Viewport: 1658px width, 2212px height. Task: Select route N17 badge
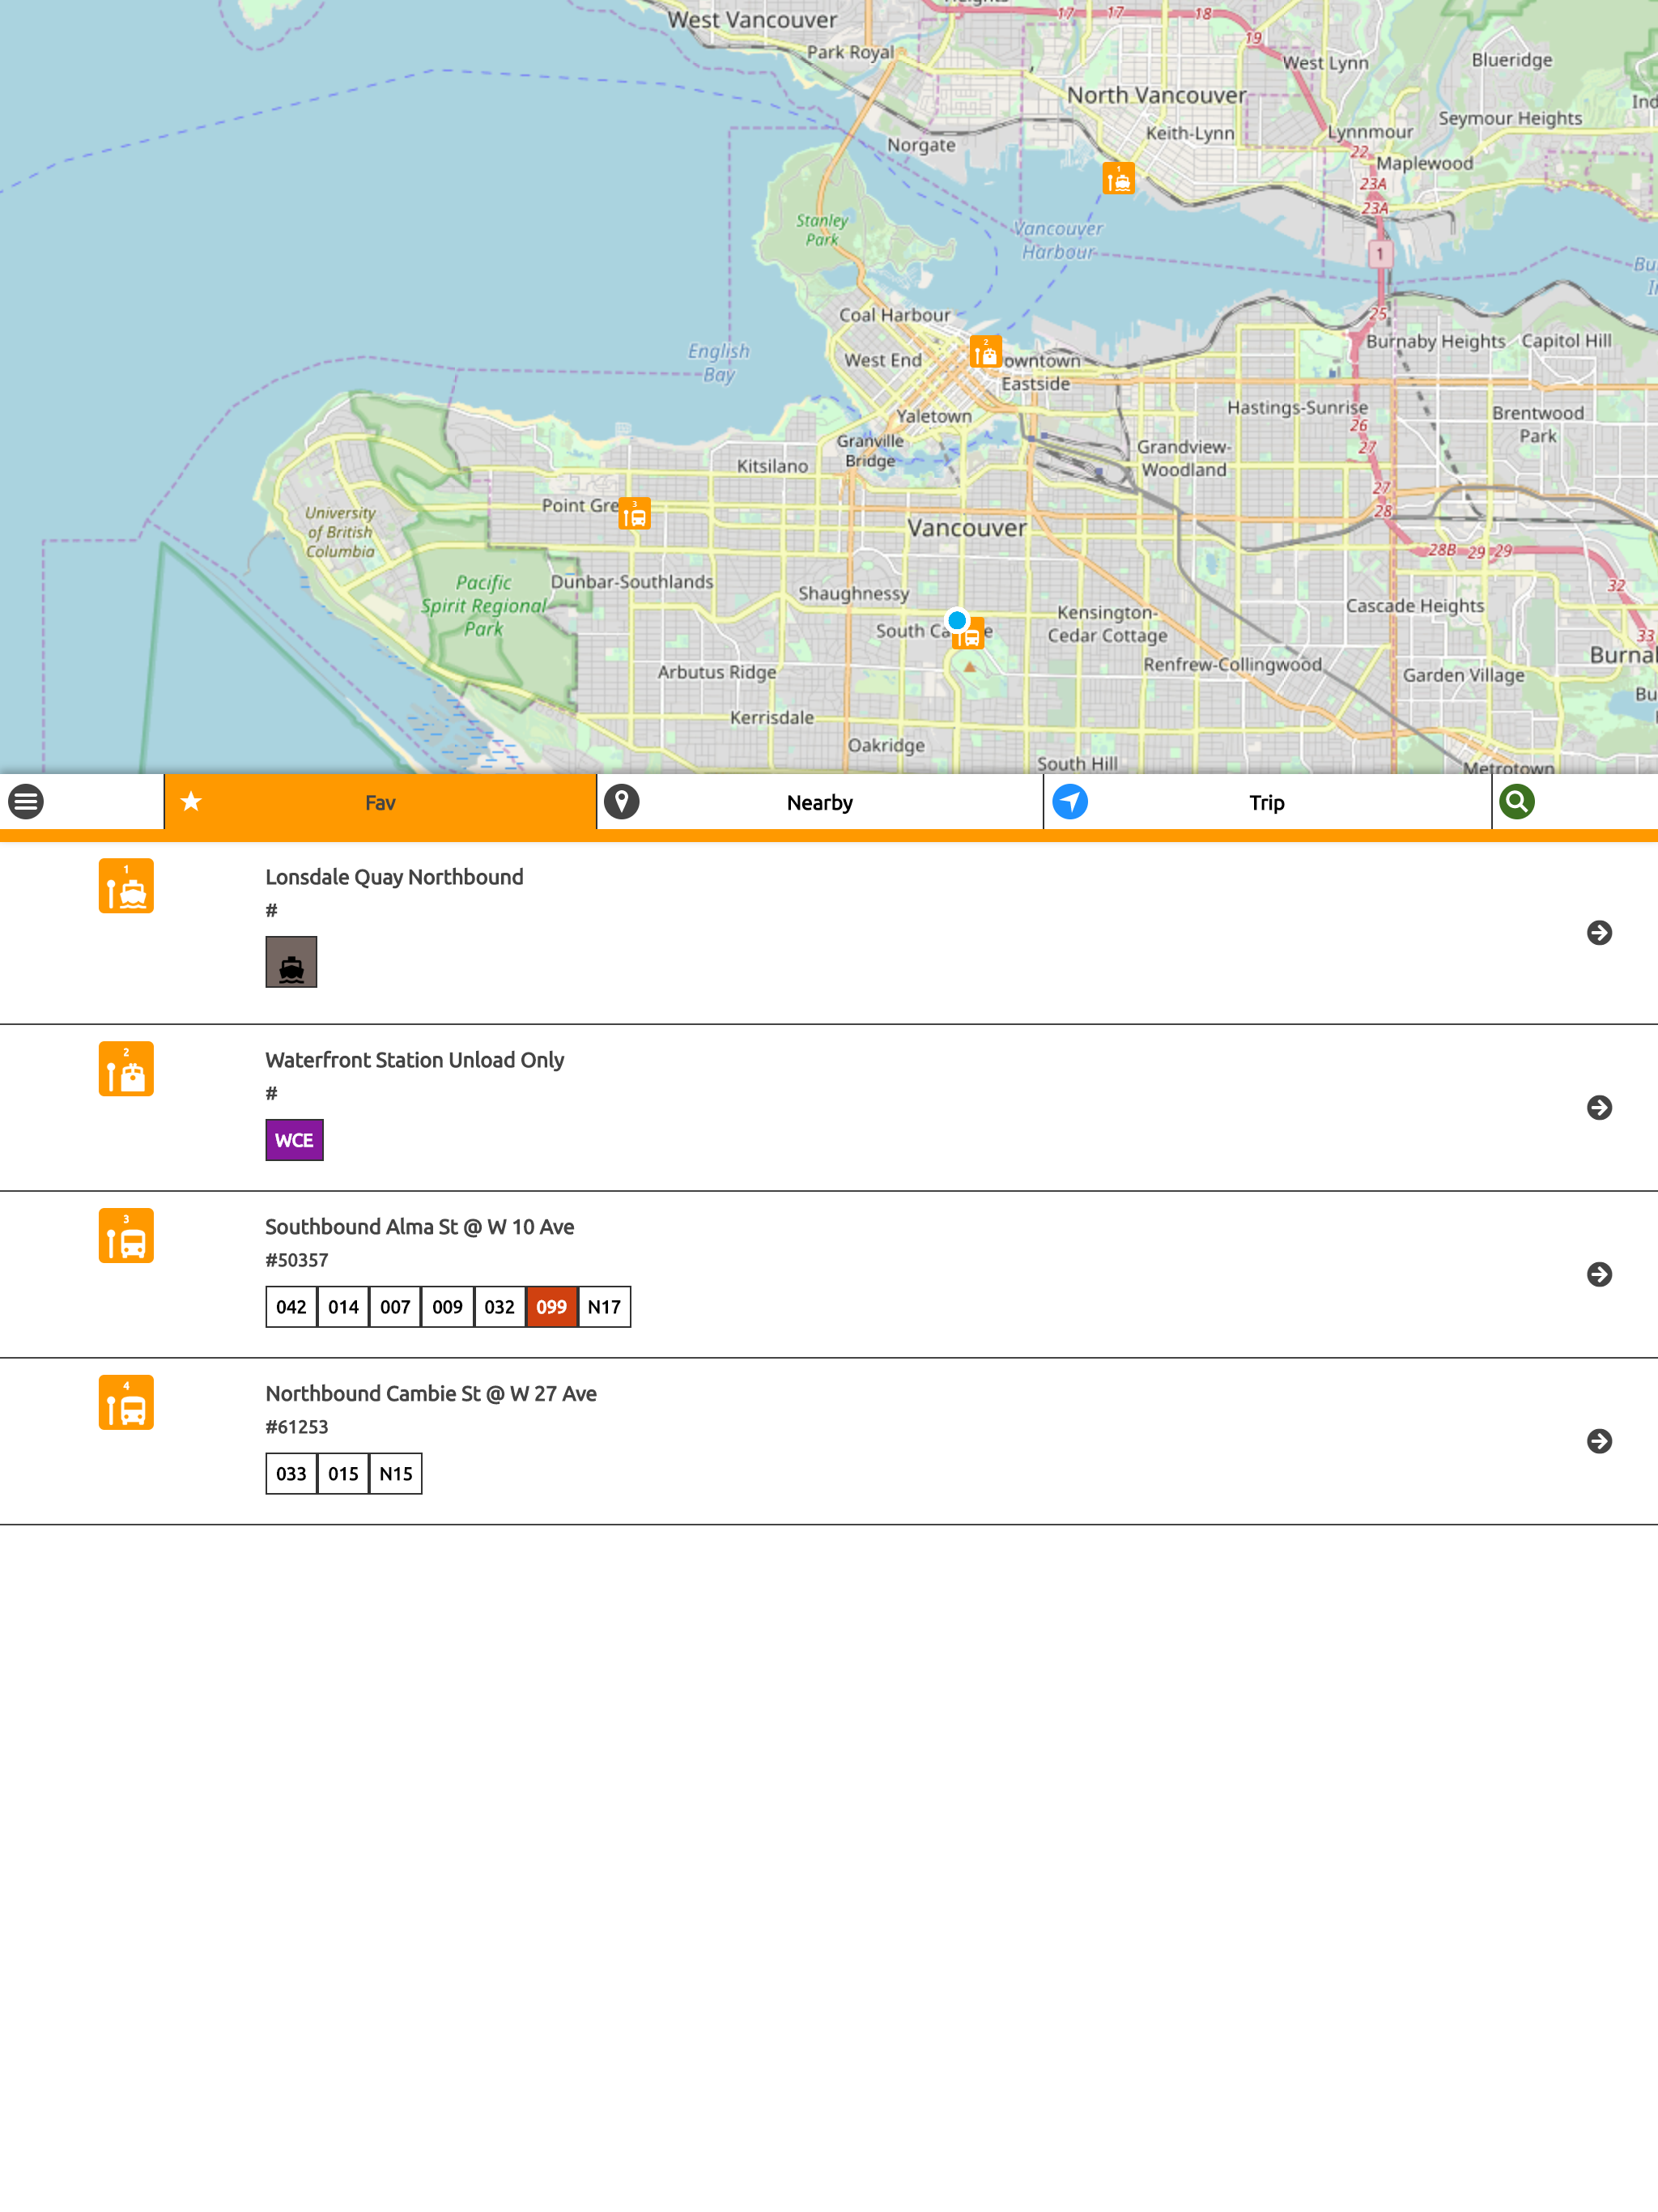coord(604,1307)
